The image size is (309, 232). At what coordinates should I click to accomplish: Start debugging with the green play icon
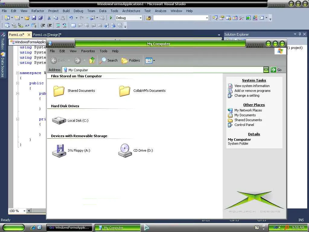(x=111, y=18)
